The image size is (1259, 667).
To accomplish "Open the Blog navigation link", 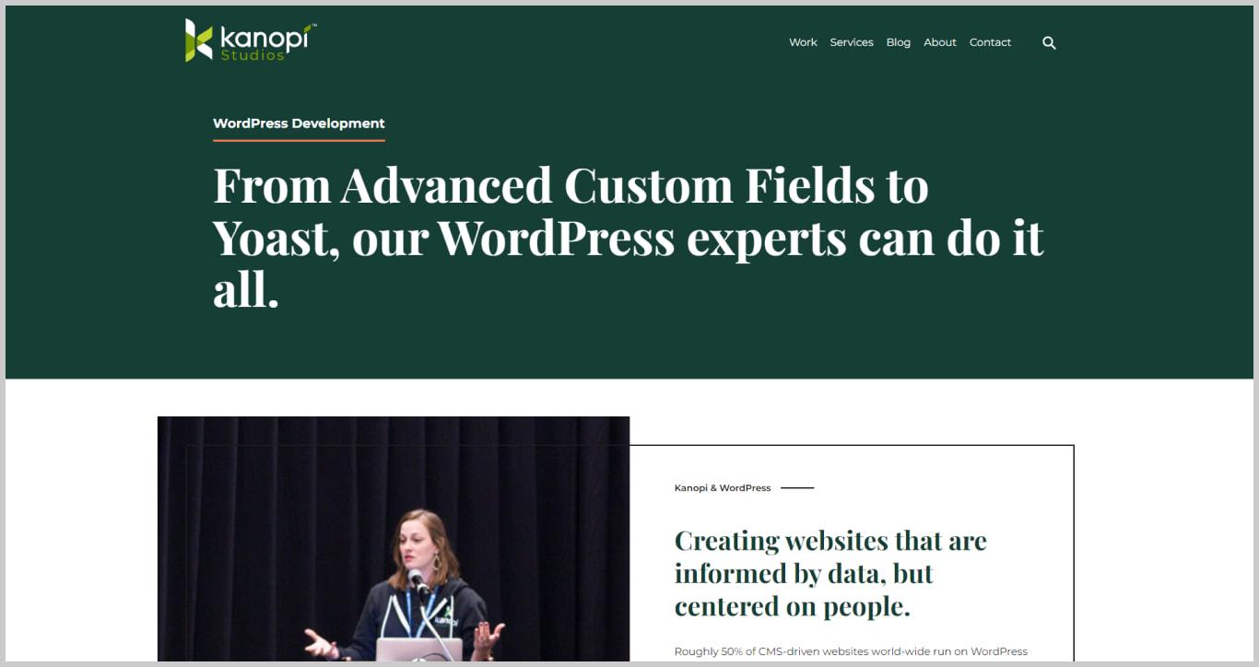I will (899, 42).
